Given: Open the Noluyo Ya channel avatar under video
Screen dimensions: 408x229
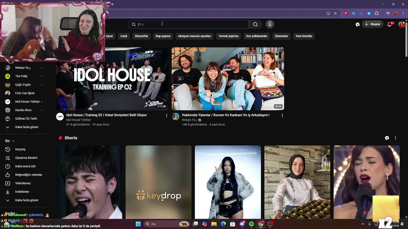Looking at the screenshot, I should coord(176,116).
